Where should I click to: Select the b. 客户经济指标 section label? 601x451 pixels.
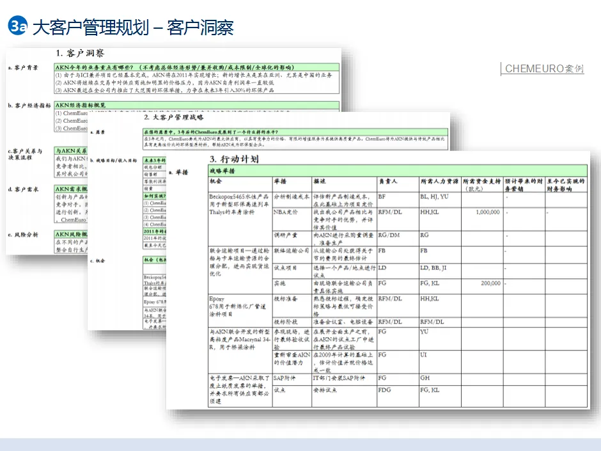pos(29,105)
